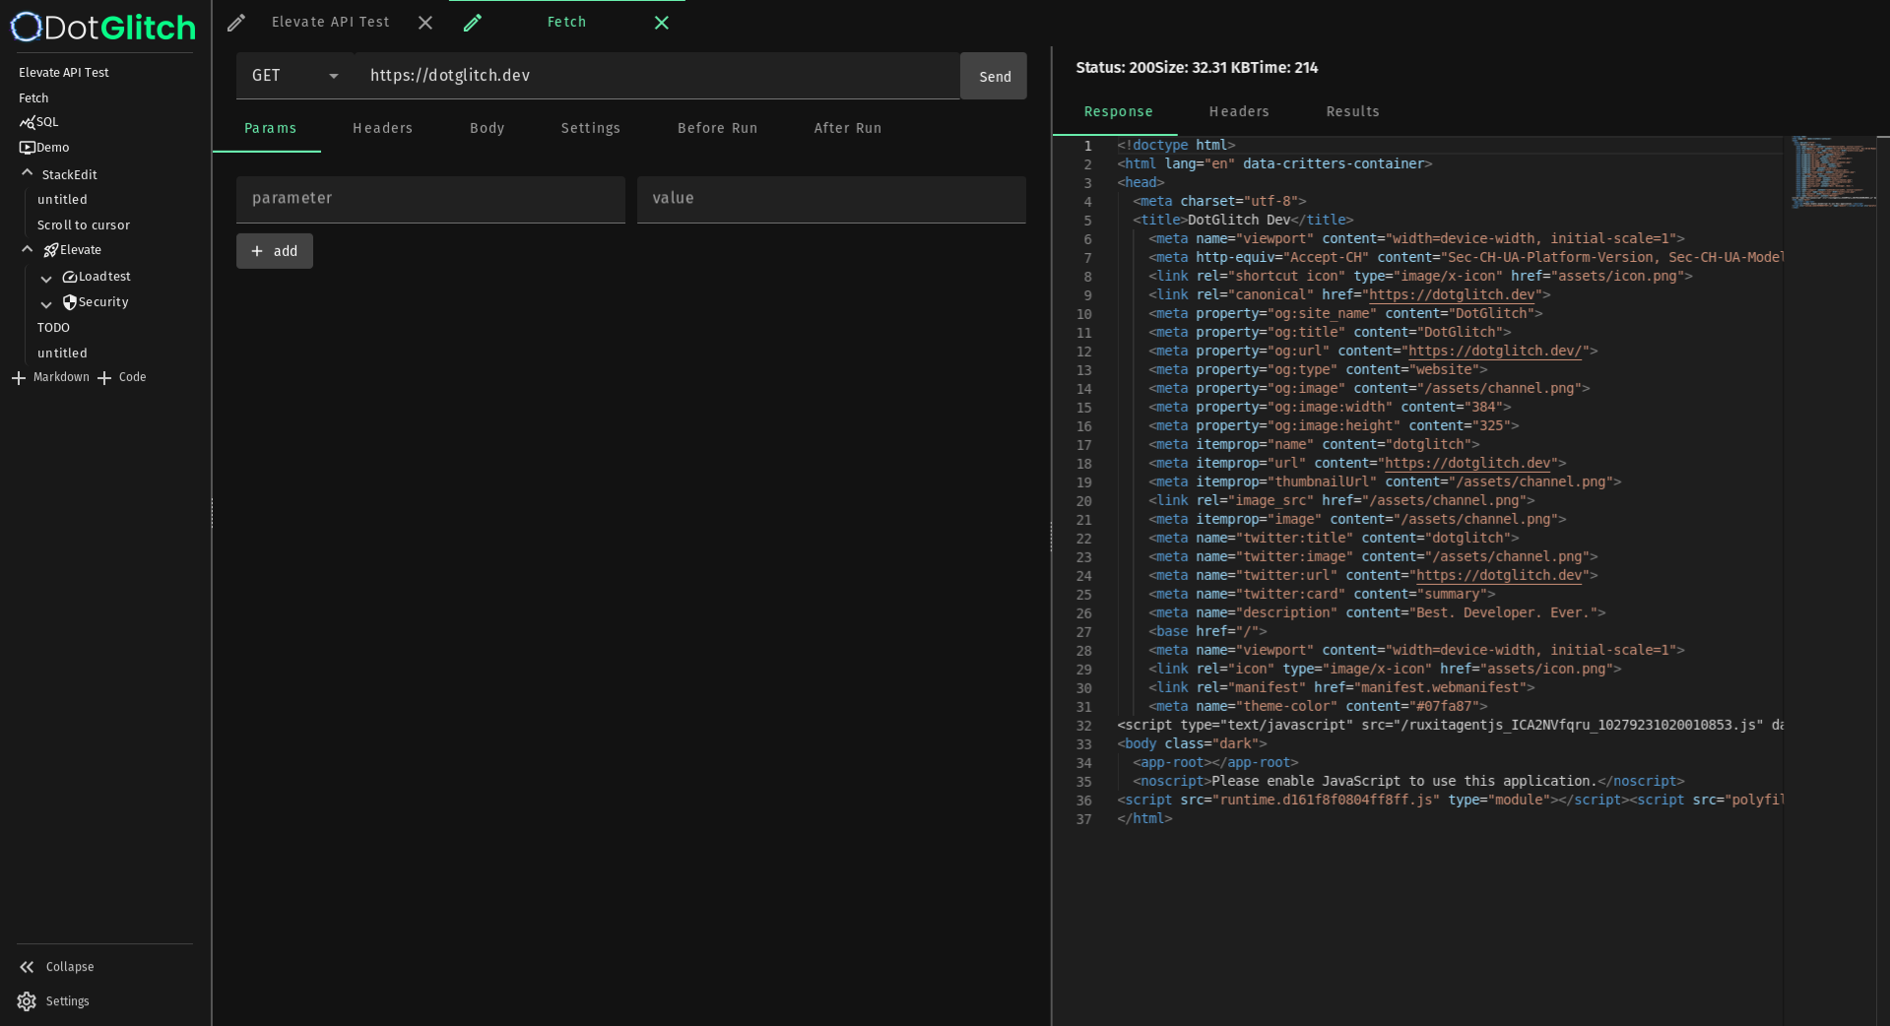
Task: Click the Demo play icon in sidebar
Action: pyautogui.click(x=27, y=148)
